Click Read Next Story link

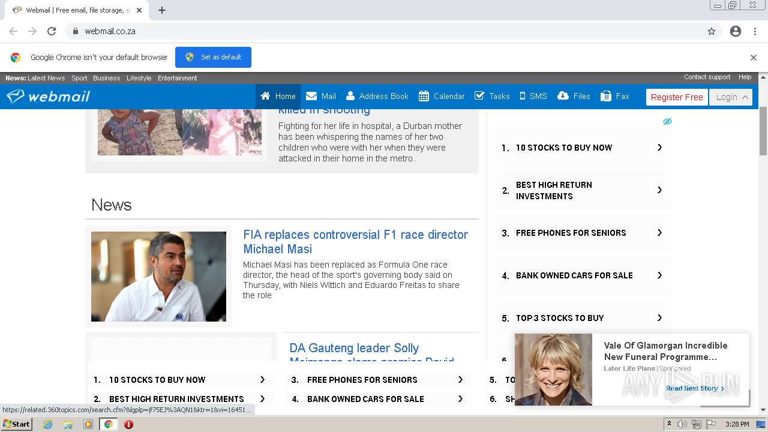[x=695, y=388]
